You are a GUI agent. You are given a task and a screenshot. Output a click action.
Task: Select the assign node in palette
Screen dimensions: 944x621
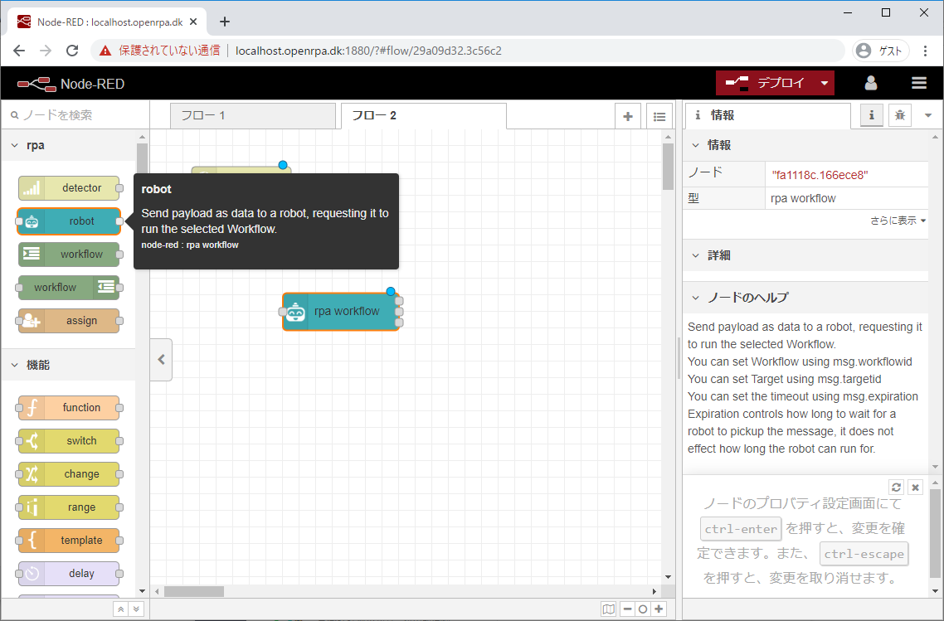point(69,321)
